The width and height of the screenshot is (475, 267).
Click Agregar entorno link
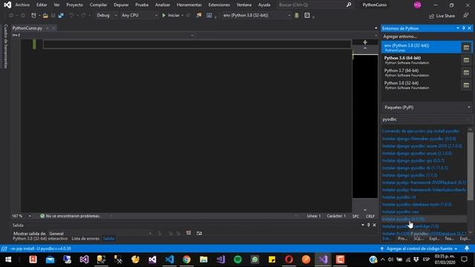point(400,36)
